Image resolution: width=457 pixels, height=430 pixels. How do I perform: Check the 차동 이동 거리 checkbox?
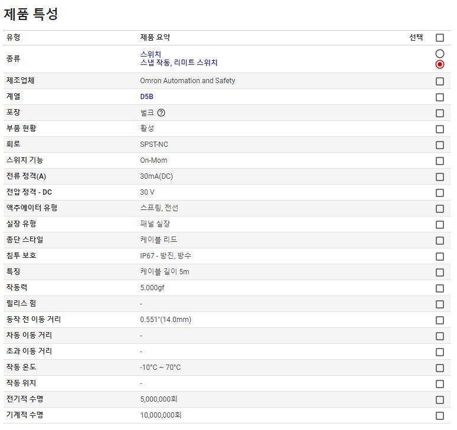tap(439, 336)
